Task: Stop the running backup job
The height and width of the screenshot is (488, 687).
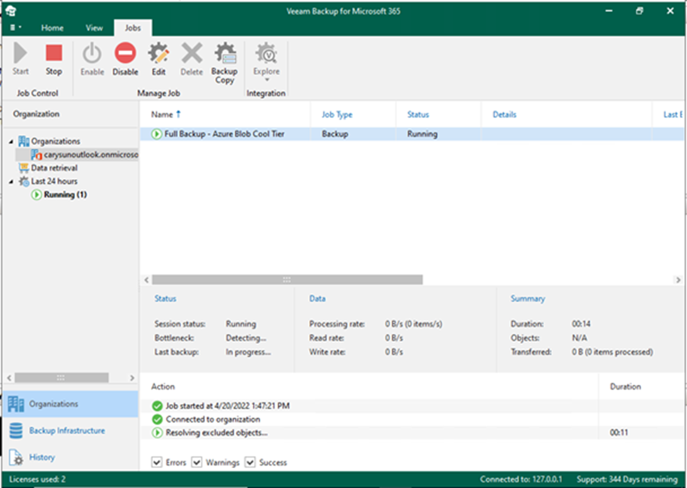Action: pos(54,59)
